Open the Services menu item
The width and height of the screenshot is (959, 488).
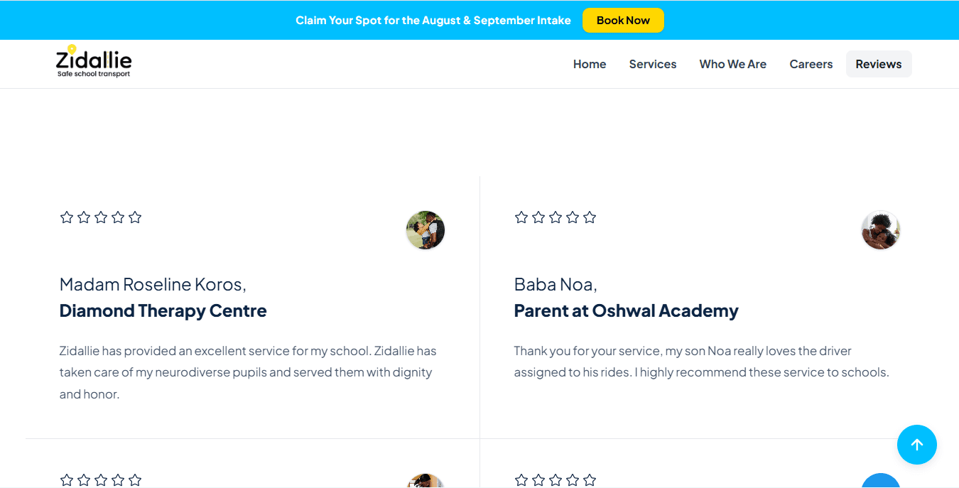(x=653, y=64)
